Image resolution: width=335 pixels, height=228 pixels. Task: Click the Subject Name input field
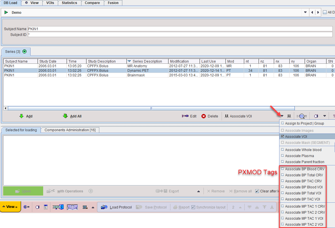[x=180, y=29]
